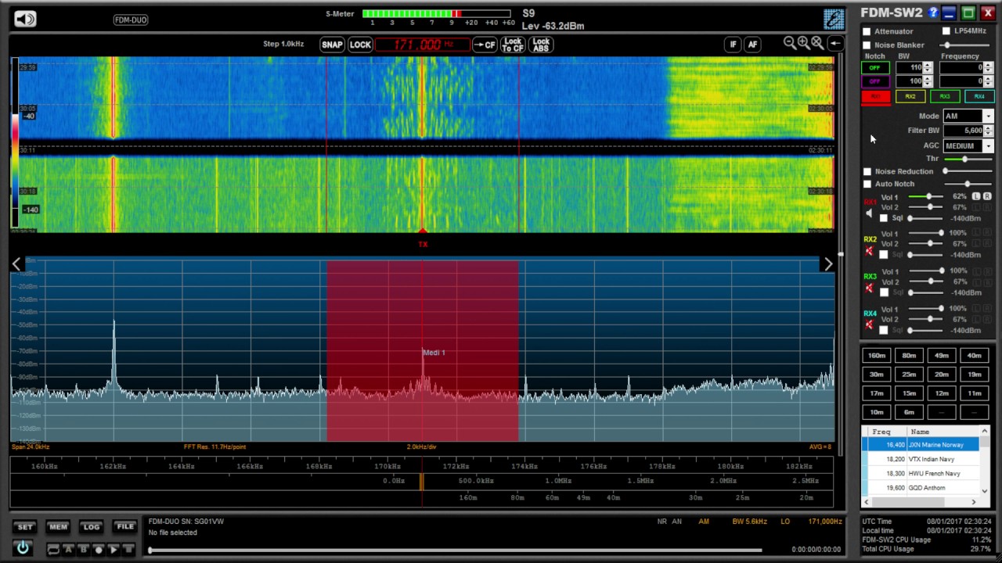1002x563 pixels.
Task: Select the 160m band button
Action: pos(876,356)
